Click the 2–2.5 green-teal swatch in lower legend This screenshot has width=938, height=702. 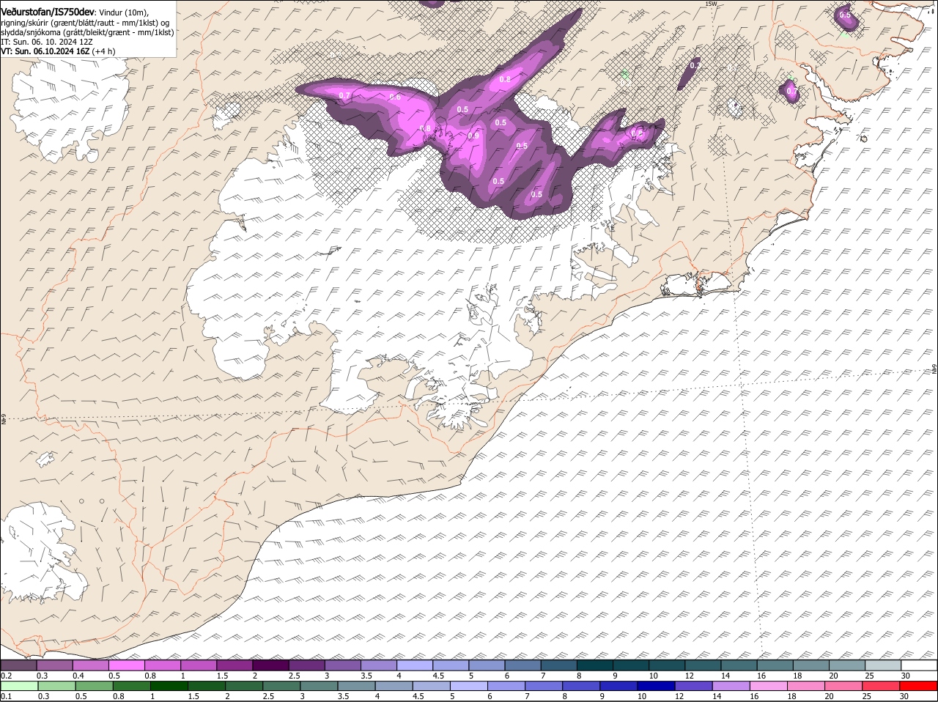[x=245, y=686]
